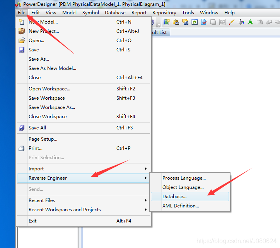This screenshot has height=248, width=280.
Task: Select Reverse Engineer menu entry
Action: coord(84,178)
